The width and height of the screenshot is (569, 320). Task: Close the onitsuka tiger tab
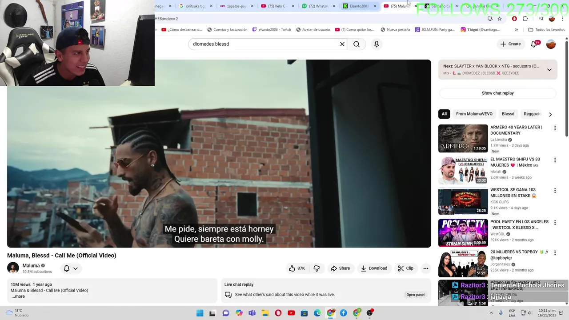[211, 6]
